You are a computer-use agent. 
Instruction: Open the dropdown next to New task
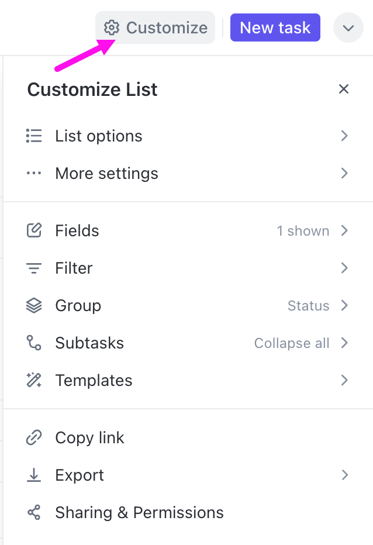point(348,27)
